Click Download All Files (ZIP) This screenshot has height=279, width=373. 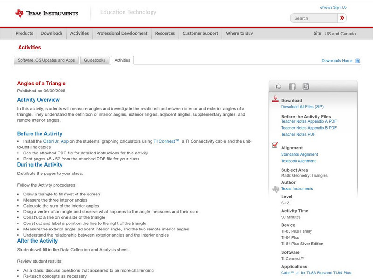[302, 107]
